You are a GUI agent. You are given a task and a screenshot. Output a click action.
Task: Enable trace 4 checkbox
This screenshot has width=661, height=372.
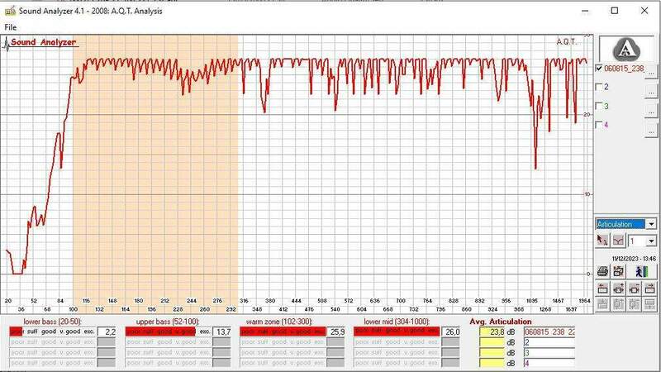coord(599,125)
